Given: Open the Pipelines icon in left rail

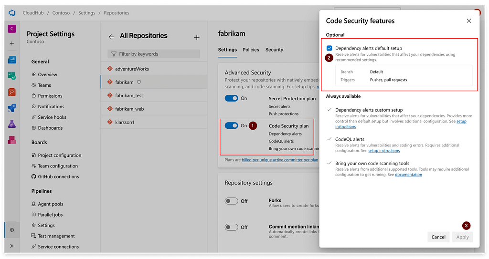Looking at the screenshot, I should click(12, 108).
